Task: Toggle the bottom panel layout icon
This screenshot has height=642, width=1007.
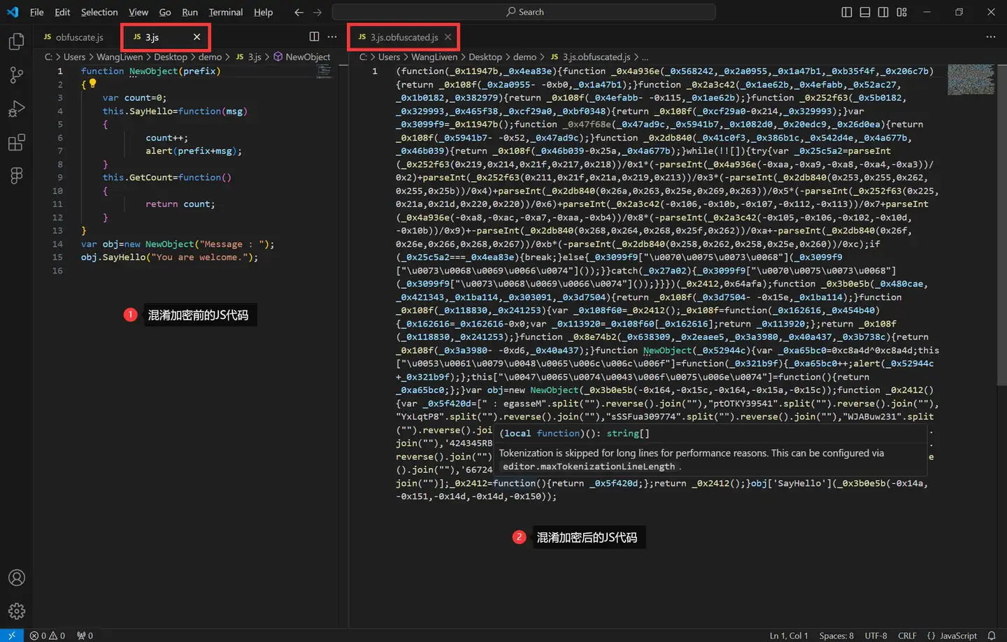Action: pos(865,12)
